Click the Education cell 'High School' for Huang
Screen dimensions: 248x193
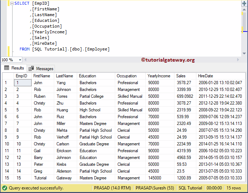coord(96,110)
